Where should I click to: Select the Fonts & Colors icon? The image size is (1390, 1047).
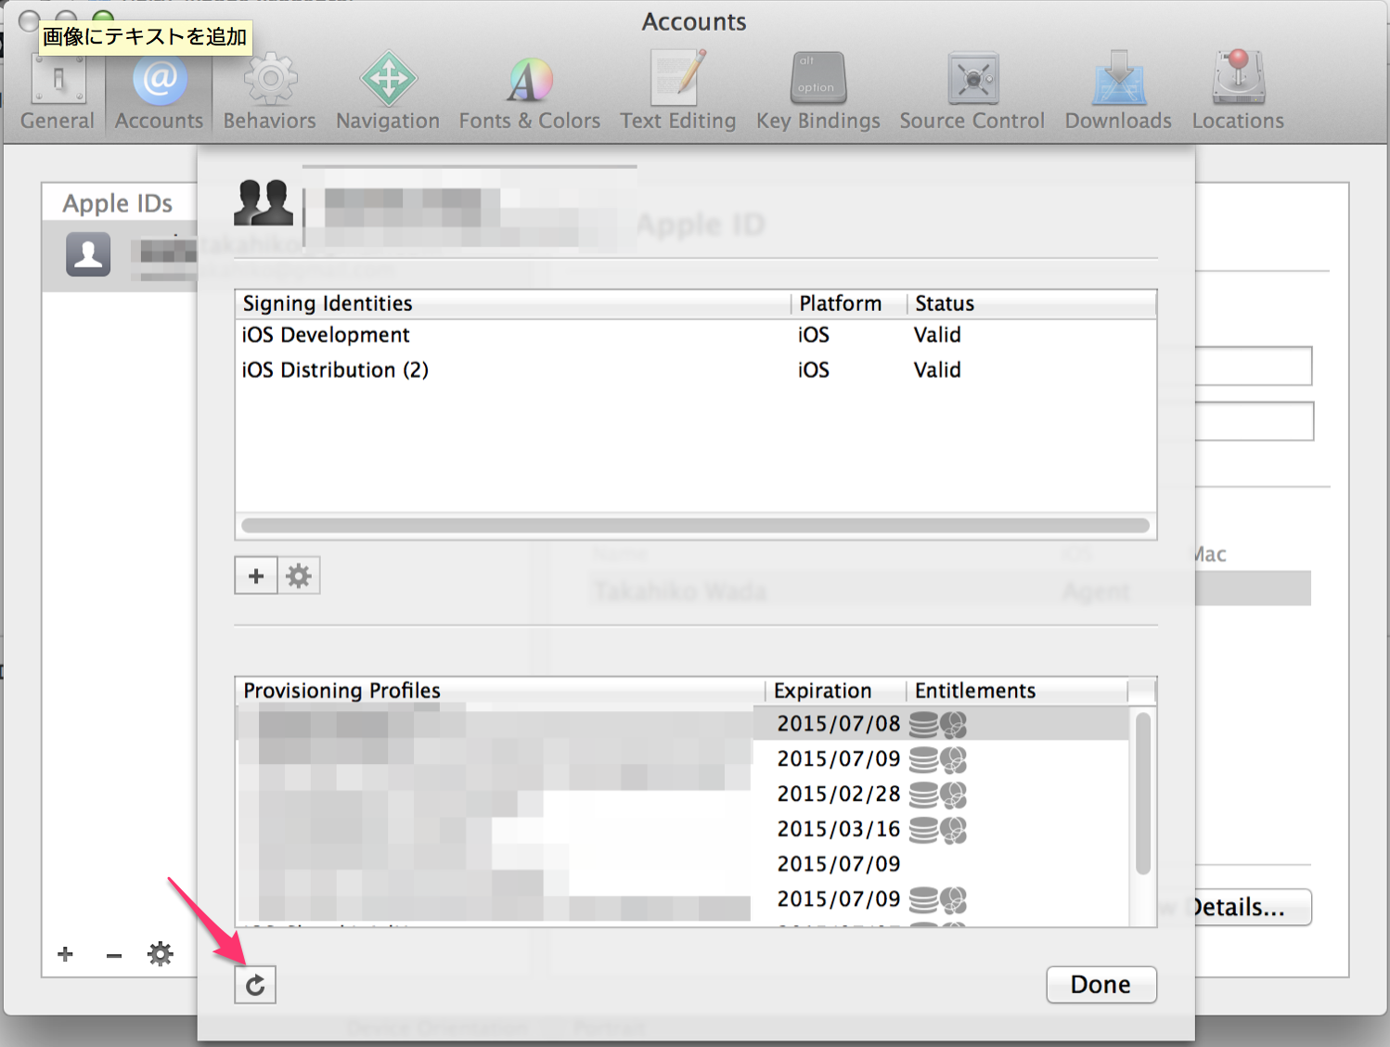click(528, 88)
